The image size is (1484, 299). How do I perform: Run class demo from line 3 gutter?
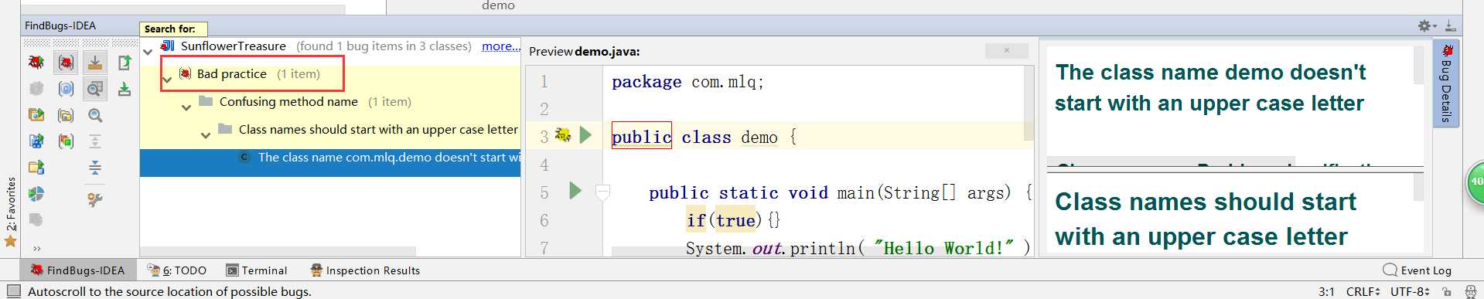[585, 135]
